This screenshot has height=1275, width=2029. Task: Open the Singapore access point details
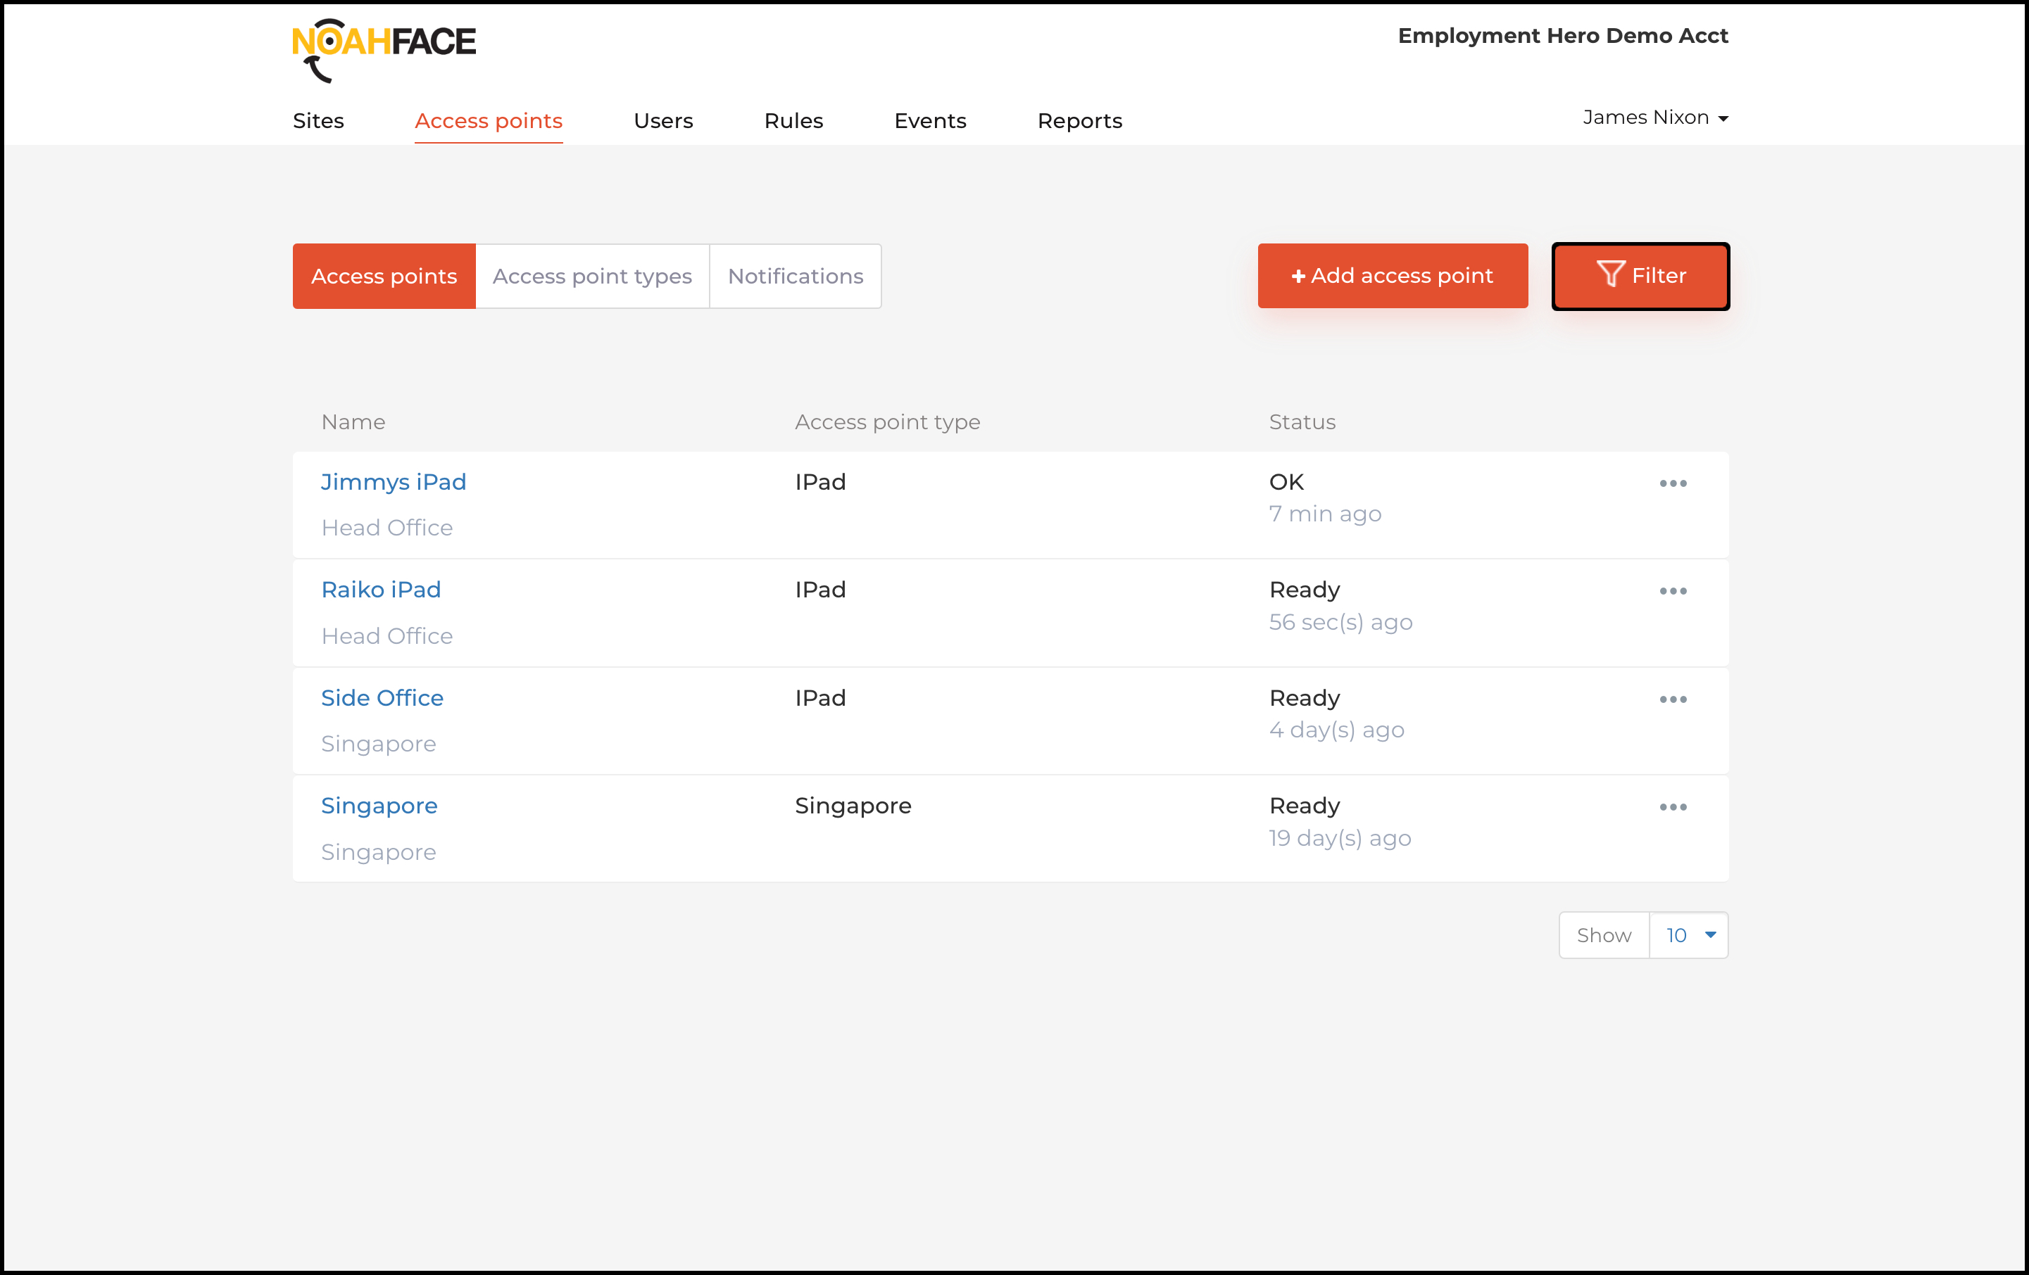click(x=379, y=805)
